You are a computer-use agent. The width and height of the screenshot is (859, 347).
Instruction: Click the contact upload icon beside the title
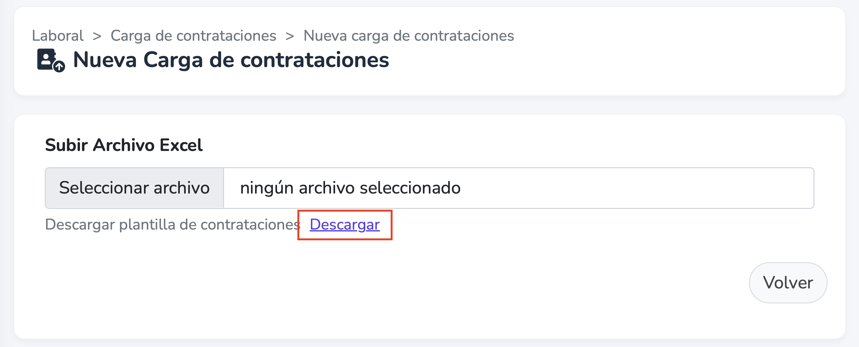coord(51,60)
